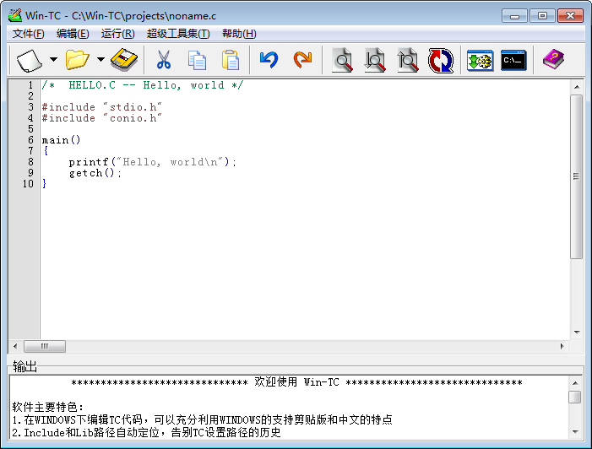Click the editor vertical scrollbar thumb

pos(577,176)
